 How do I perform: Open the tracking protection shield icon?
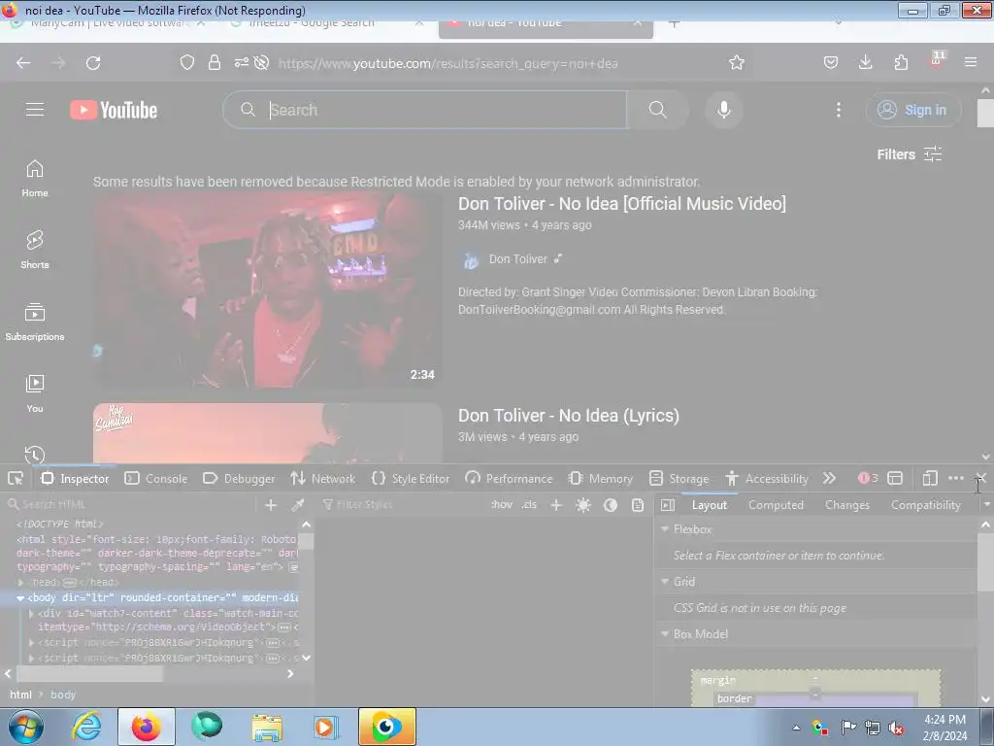(187, 62)
